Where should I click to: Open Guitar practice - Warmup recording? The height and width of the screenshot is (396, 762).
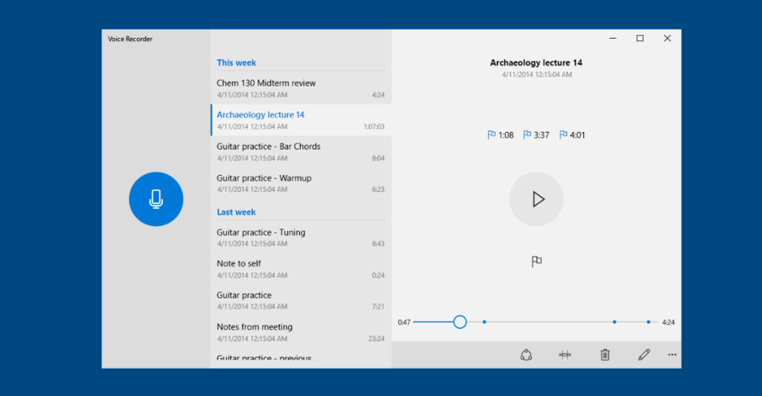[301, 183]
